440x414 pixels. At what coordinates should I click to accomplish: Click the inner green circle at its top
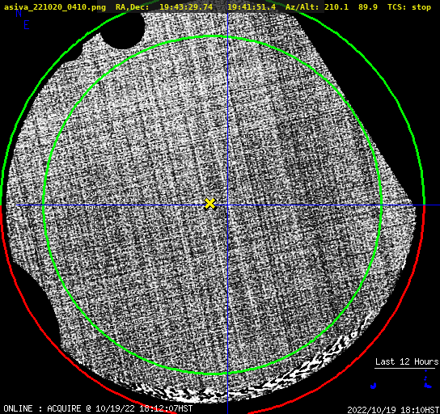click(213, 36)
